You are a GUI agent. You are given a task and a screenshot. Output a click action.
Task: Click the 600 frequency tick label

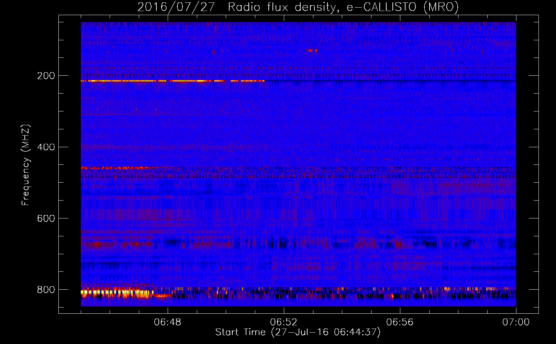coord(46,218)
